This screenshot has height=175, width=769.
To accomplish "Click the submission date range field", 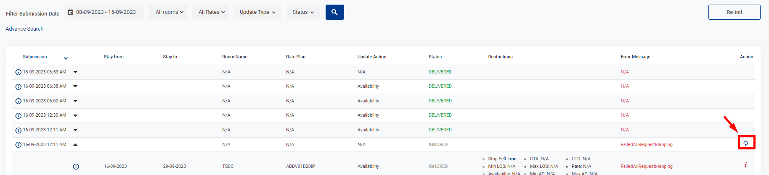I will pyautogui.click(x=105, y=12).
